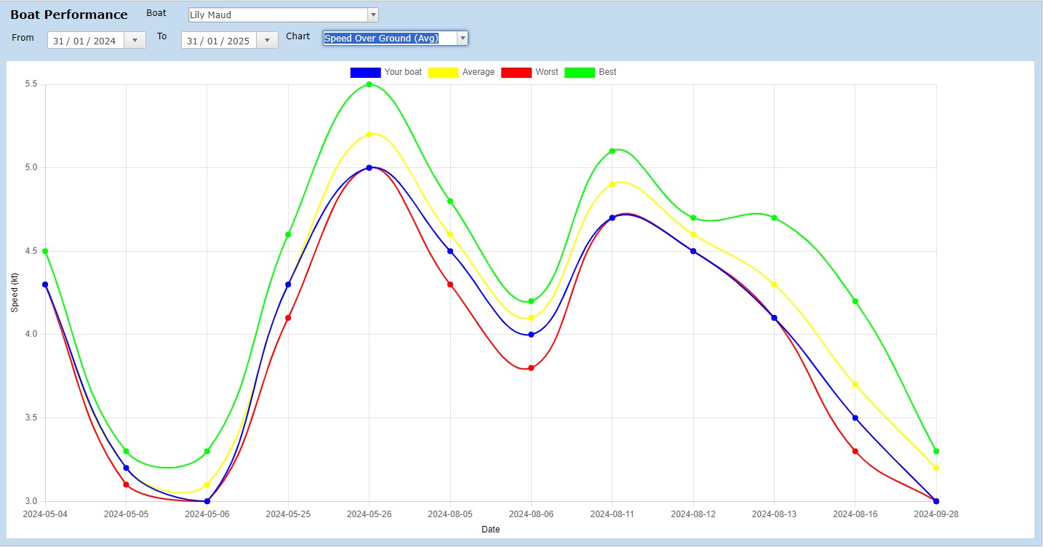Click the 5.5 speed axis value
The image size is (1043, 547).
click(31, 84)
